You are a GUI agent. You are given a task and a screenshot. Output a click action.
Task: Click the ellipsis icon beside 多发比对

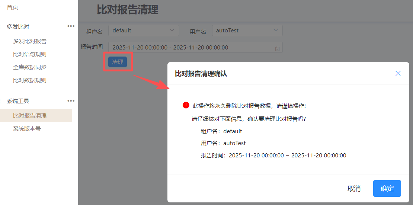[71, 26]
